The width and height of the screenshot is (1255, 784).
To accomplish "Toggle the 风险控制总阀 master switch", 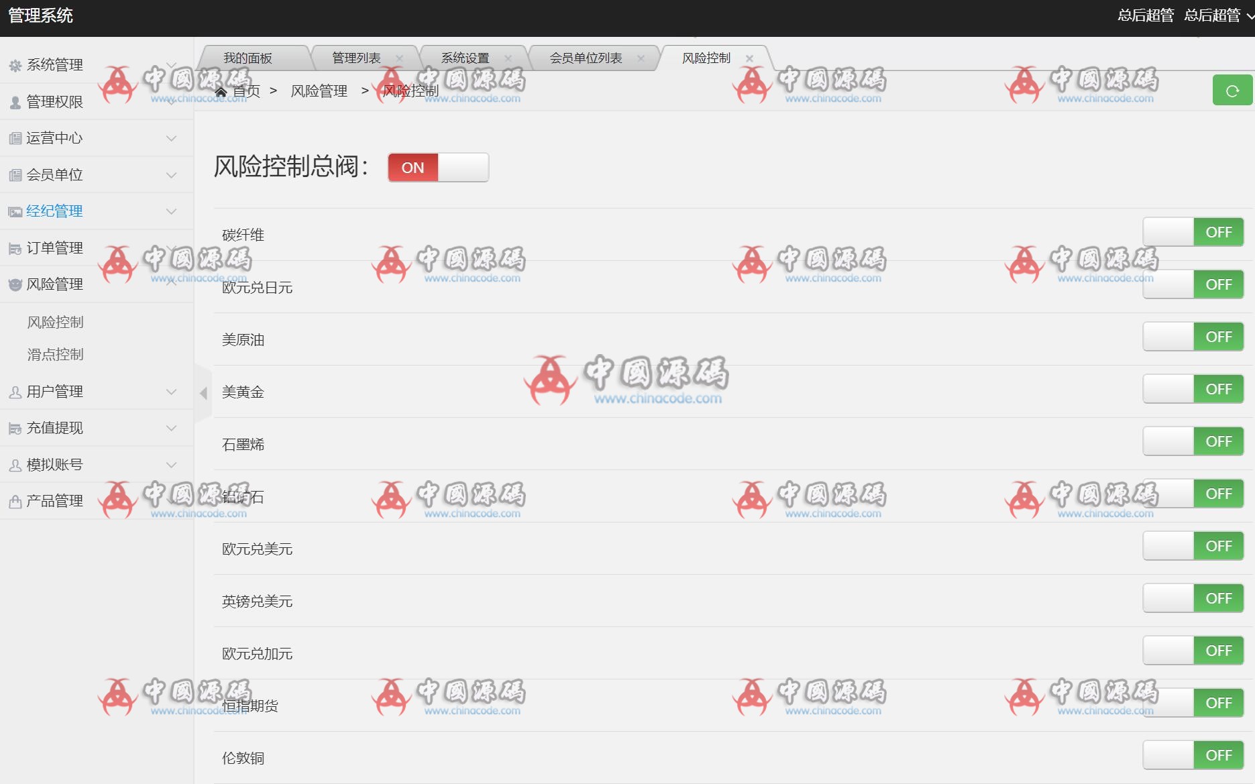I will point(439,168).
